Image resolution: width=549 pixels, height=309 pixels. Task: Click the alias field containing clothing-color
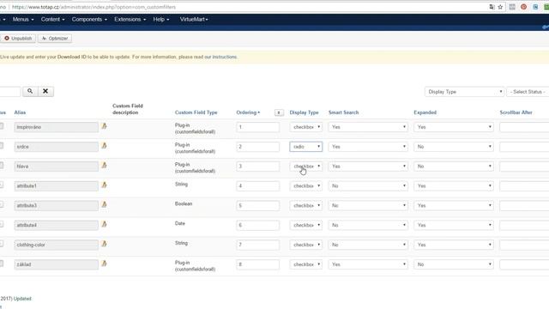57,245
